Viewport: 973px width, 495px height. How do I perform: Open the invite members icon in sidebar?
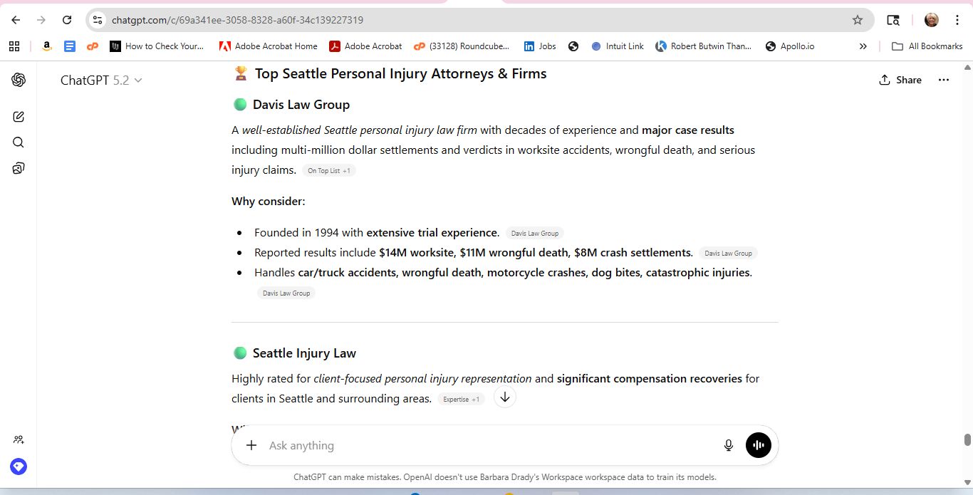[19, 439]
